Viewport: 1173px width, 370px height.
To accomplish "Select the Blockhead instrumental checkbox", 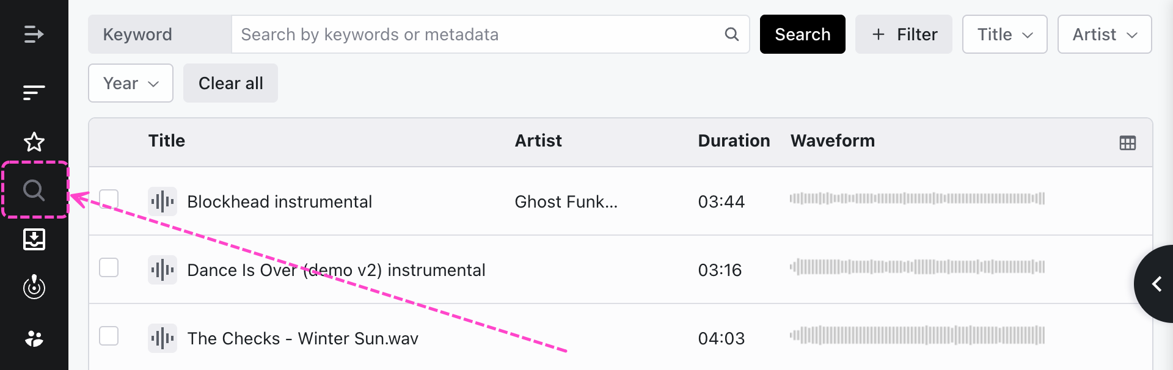I will [109, 199].
